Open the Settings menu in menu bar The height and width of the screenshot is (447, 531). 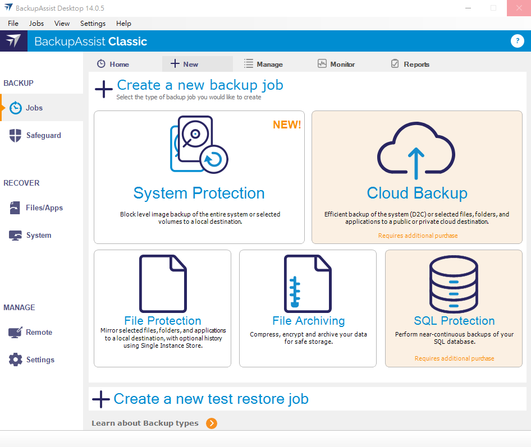[x=93, y=24]
